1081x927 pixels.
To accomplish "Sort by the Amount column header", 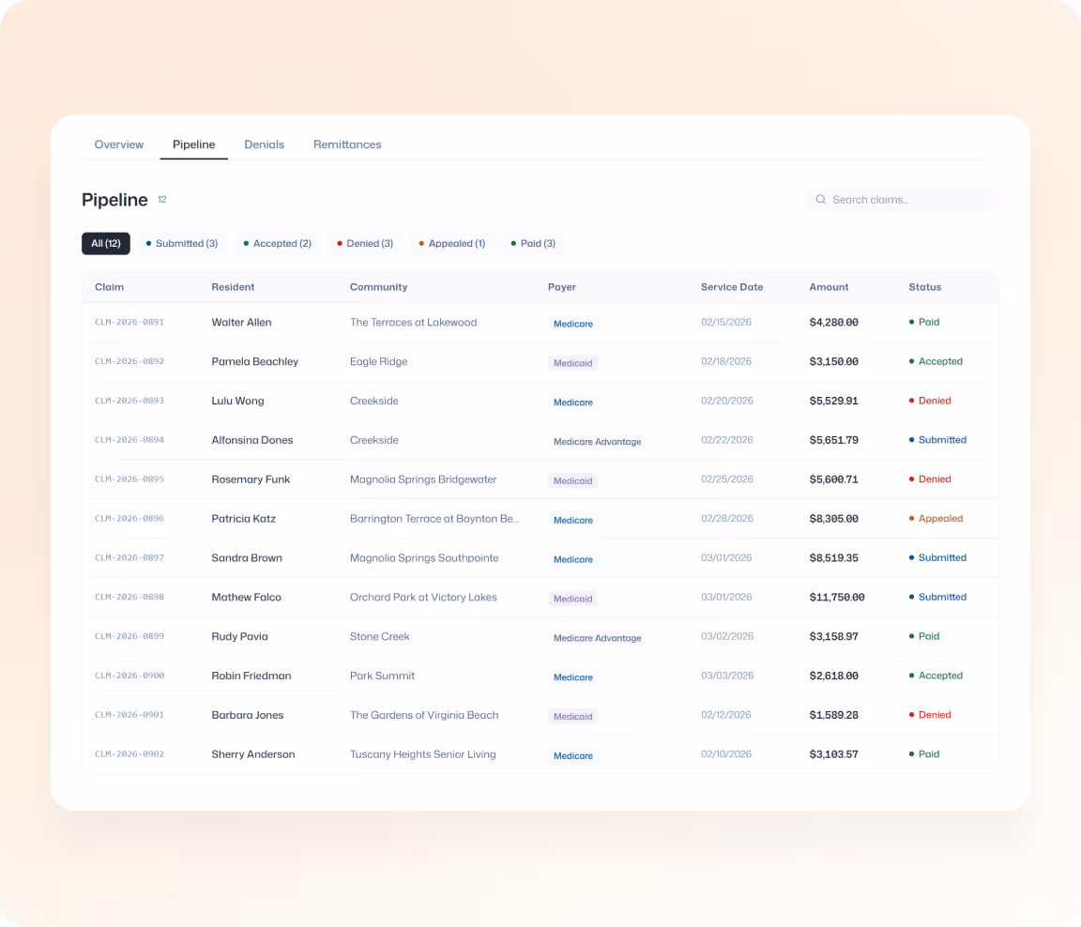I will pyautogui.click(x=829, y=287).
